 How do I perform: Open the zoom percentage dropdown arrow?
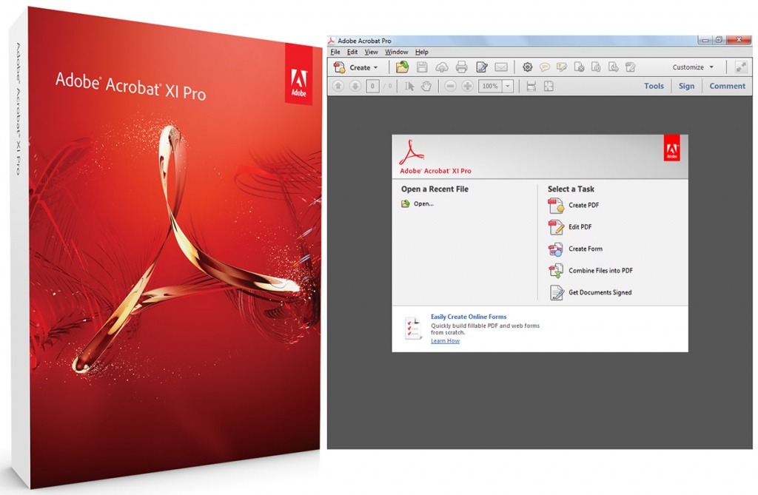coord(508,86)
